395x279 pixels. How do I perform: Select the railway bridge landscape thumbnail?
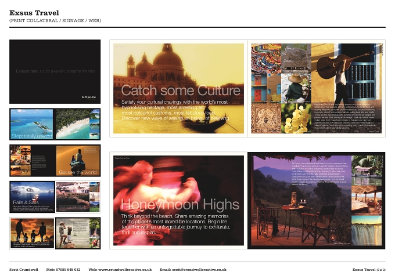(73, 197)
